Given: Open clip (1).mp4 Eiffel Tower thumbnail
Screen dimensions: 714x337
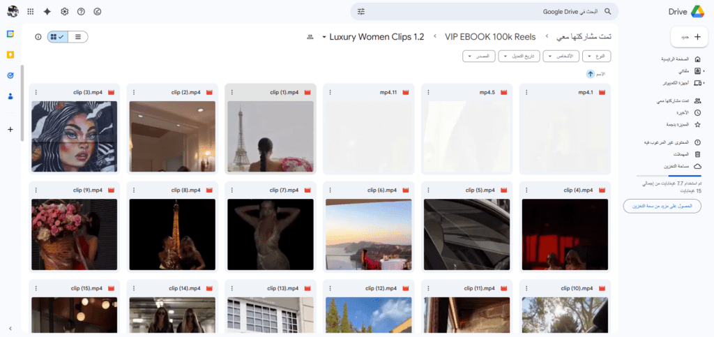Looking at the screenshot, I should click(x=271, y=136).
